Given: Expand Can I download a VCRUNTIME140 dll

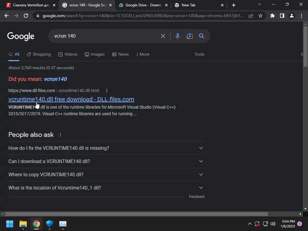Looking at the screenshot, I should click(106, 161).
